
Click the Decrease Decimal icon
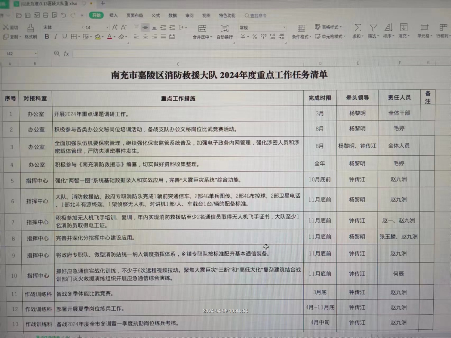[281, 37]
